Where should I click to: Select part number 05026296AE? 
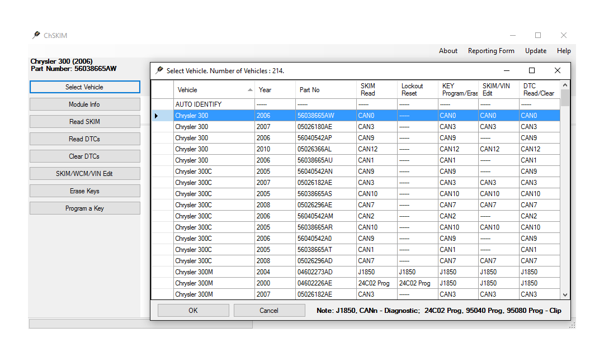326,204
